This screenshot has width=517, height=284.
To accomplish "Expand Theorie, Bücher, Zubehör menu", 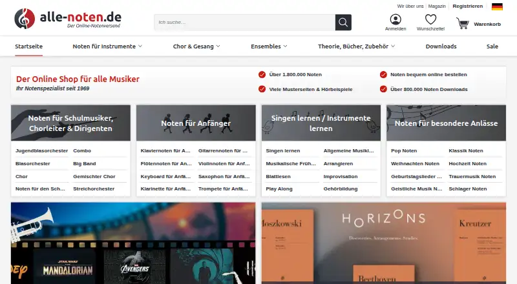I will [356, 46].
